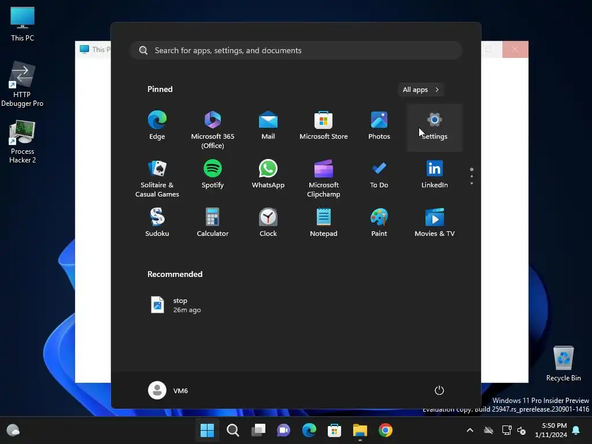Open the LinkedIn app

point(435,175)
